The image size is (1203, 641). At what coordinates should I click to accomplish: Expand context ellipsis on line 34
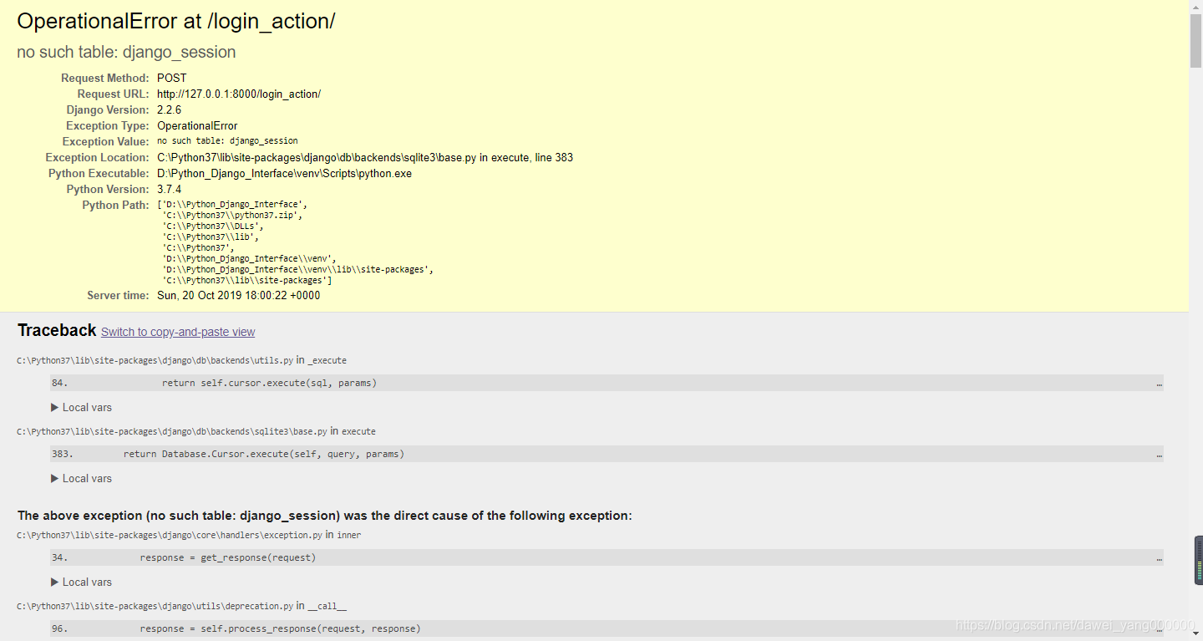(x=1159, y=557)
